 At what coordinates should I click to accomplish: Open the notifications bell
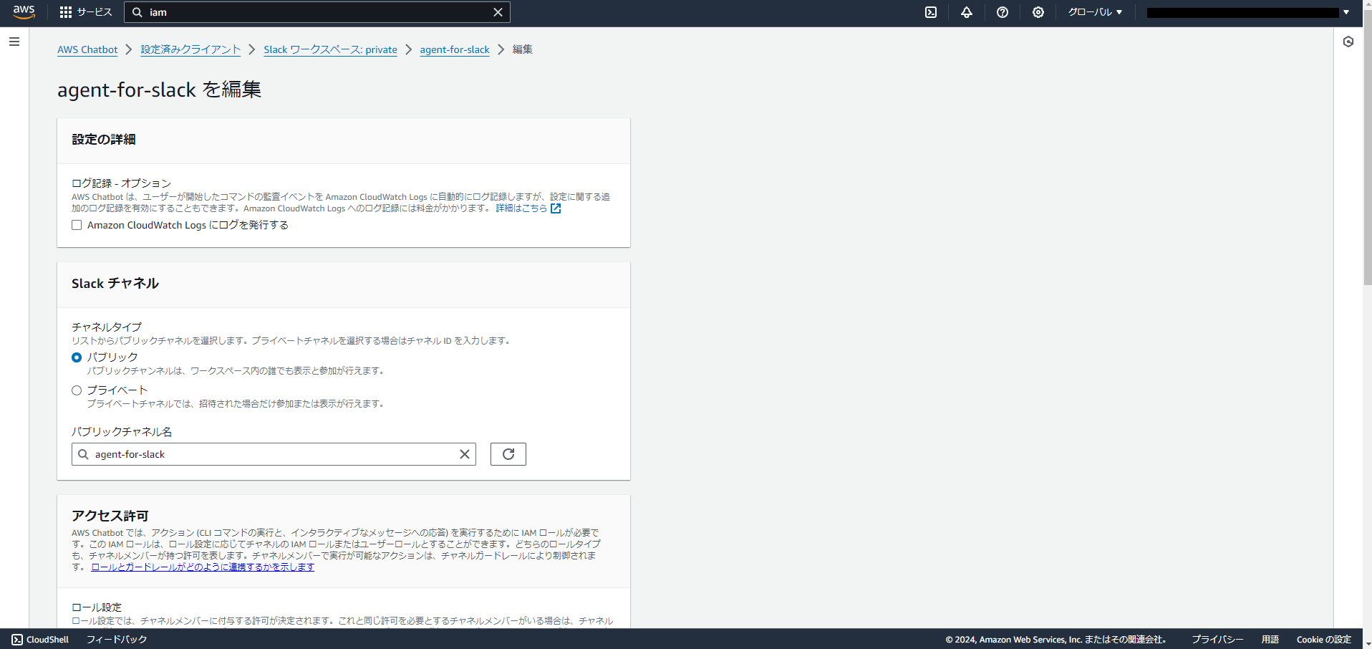967,12
